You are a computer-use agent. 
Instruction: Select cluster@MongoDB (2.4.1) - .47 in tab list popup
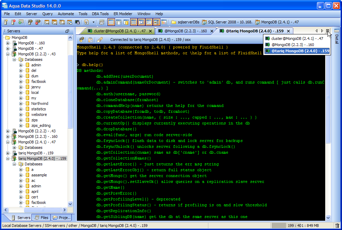coord(297,39)
